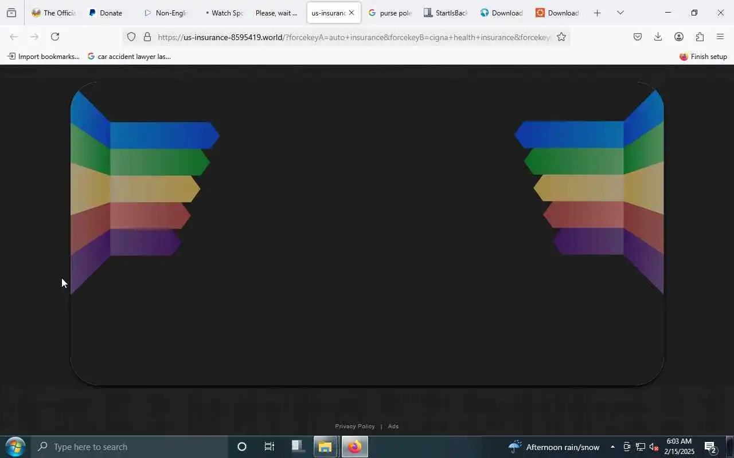Viewport: 734px width, 458px height.
Task: Click the Finish setup button
Action: tap(703, 56)
